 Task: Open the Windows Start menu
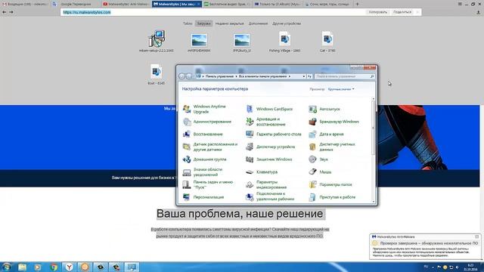click(6, 267)
